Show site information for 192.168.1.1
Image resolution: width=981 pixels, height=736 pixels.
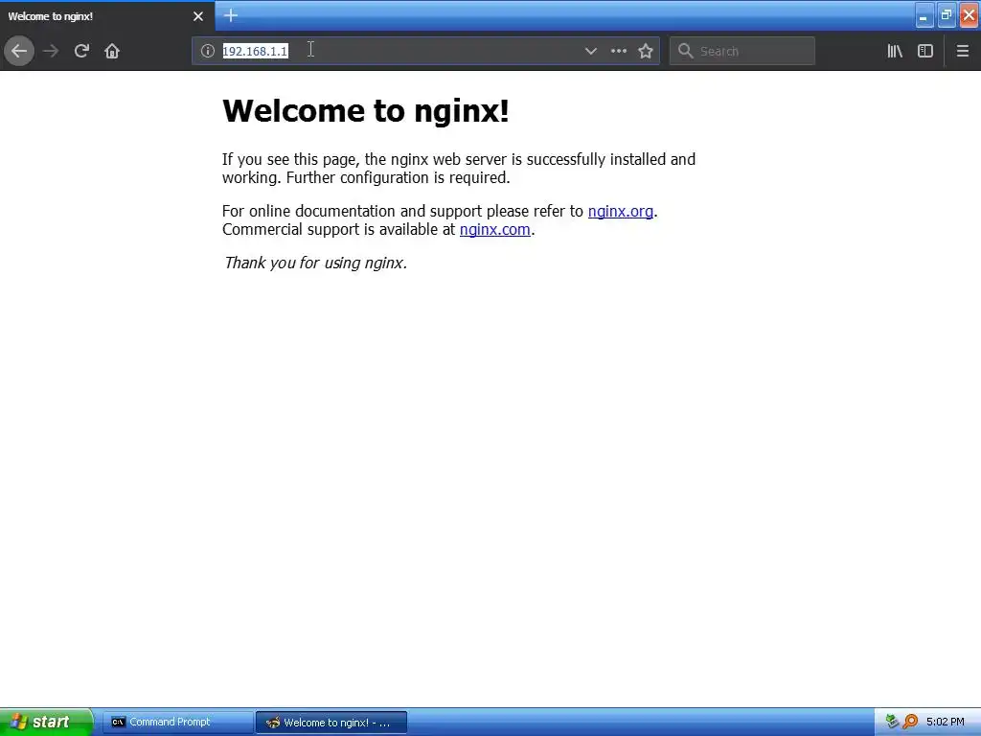208,51
